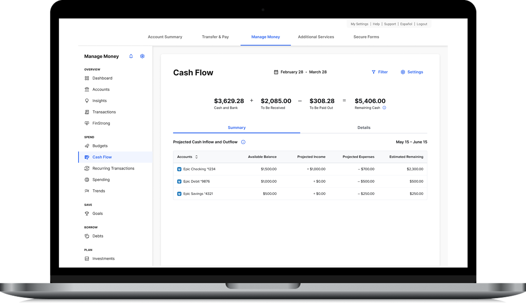Click the Debts icon in sidebar

coord(87,236)
